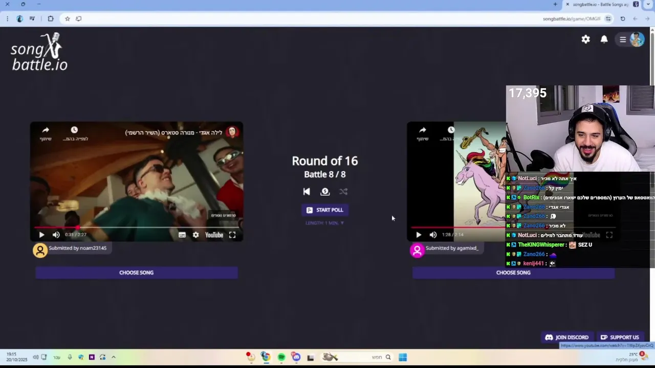The image size is (655, 368).
Task: Add the left video to Watch Later
Action: [75, 133]
